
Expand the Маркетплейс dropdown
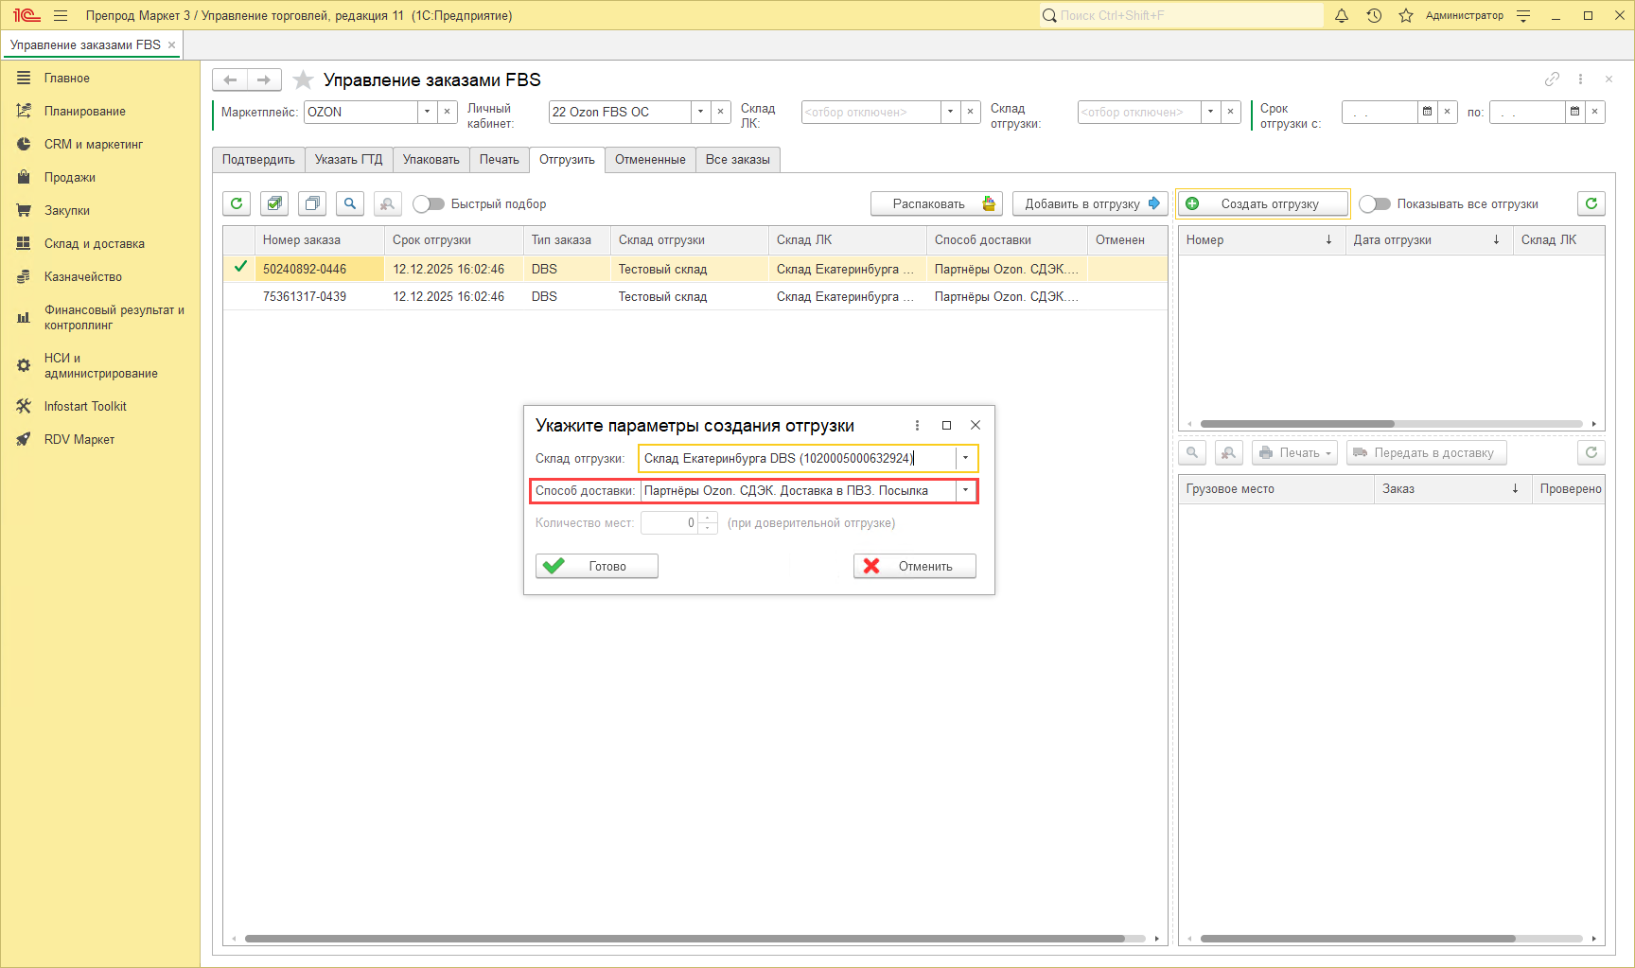pyautogui.click(x=427, y=112)
